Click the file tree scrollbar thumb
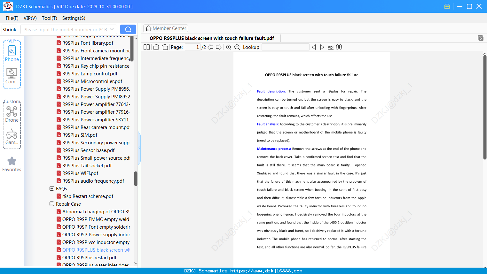The height and width of the screenshot is (274, 487). click(x=136, y=179)
